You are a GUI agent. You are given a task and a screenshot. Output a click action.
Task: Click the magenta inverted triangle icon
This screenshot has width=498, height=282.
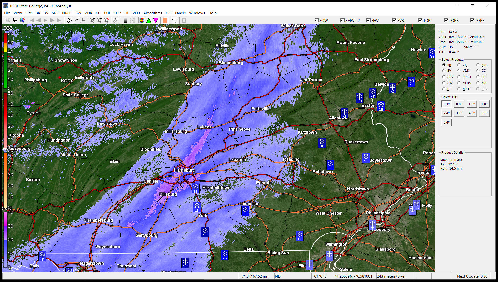click(156, 20)
